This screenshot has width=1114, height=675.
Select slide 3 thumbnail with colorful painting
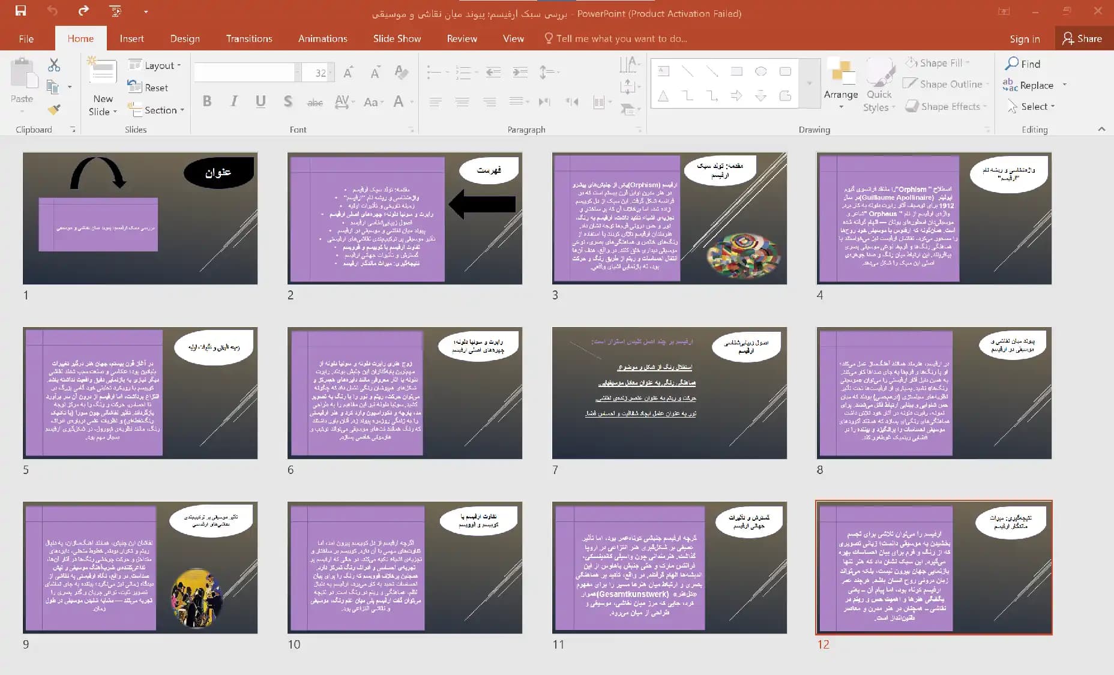(x=669, y=218)
